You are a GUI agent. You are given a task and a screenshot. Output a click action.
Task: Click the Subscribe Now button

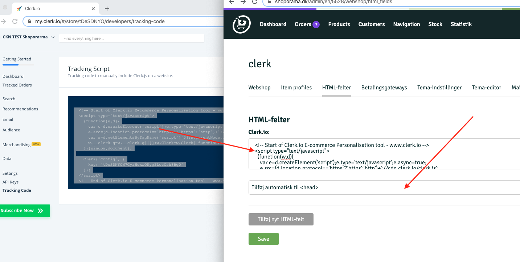[23, 211]
